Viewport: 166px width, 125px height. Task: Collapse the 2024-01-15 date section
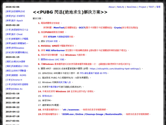pos(13,57)
